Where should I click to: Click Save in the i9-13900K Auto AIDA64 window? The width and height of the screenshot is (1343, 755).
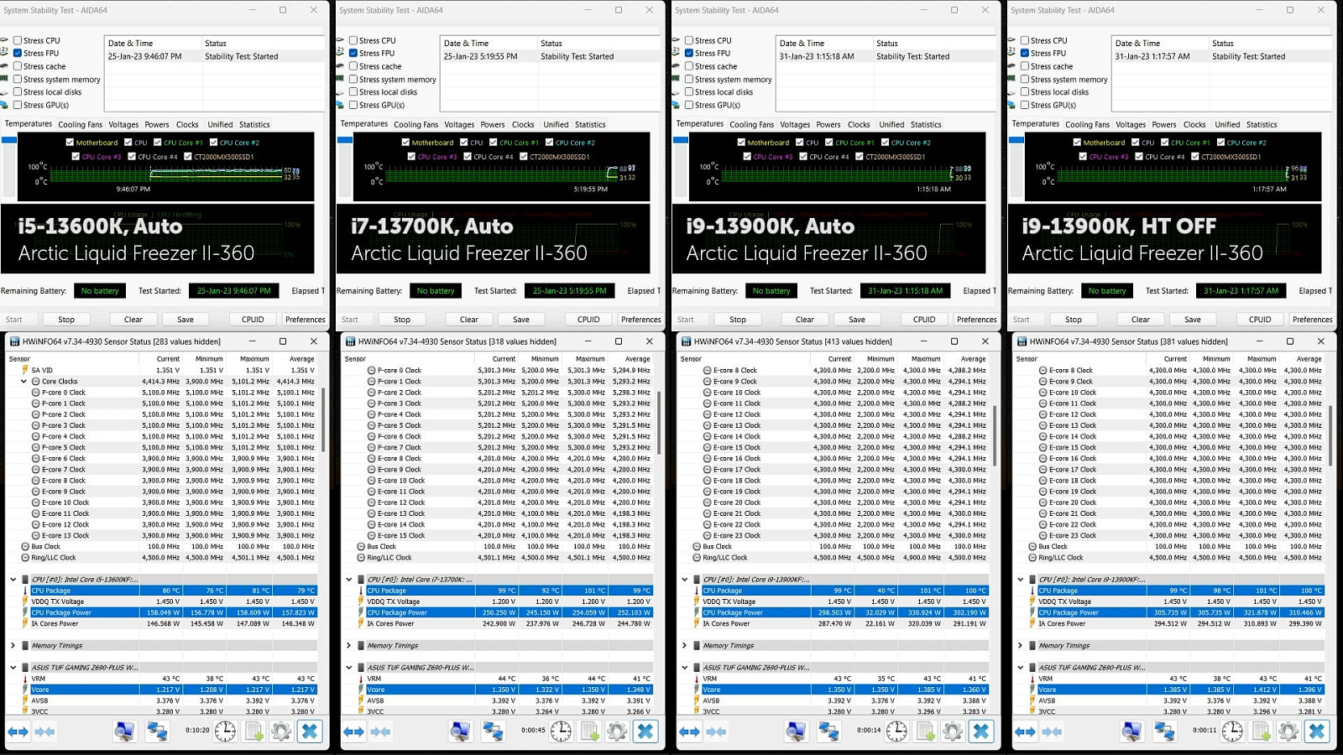857,320
